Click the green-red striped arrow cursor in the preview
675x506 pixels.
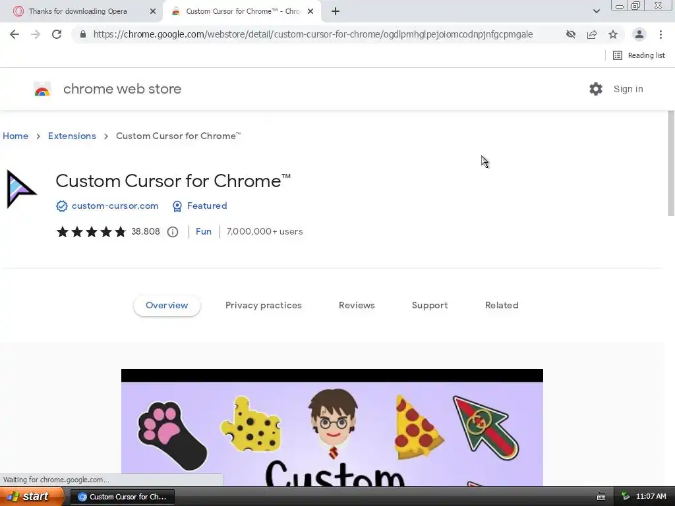pyautogui.click(x=486, y=428)
